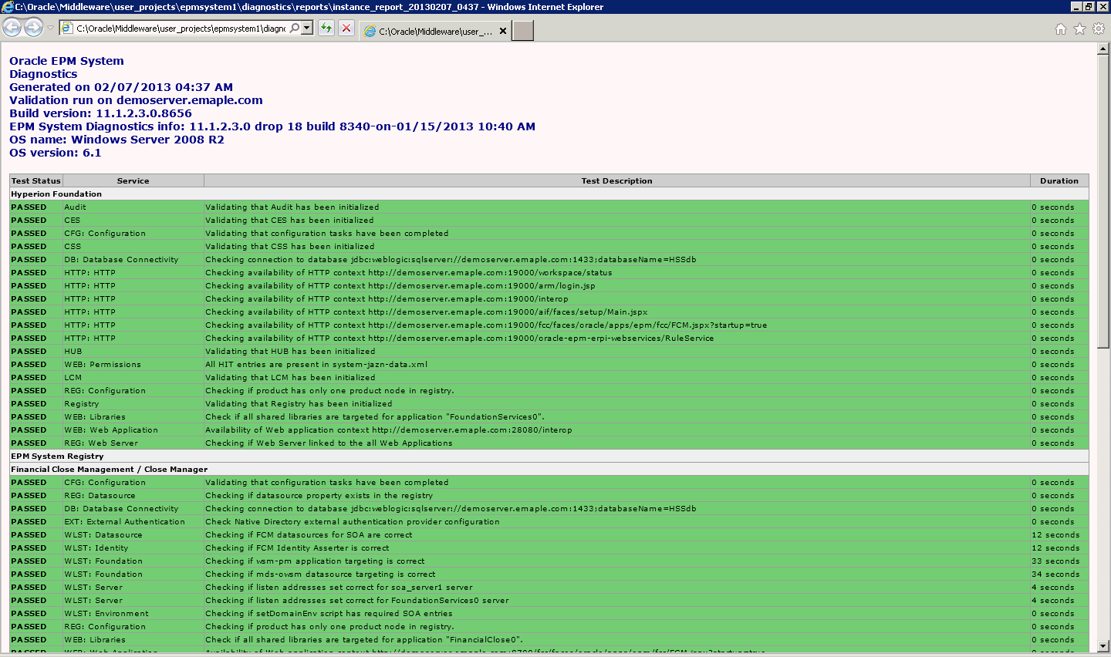The width and height of the screenshot is (1111, 657).
Task: Click the browser Forward arrow button
Action: click(x=33, y=29)
